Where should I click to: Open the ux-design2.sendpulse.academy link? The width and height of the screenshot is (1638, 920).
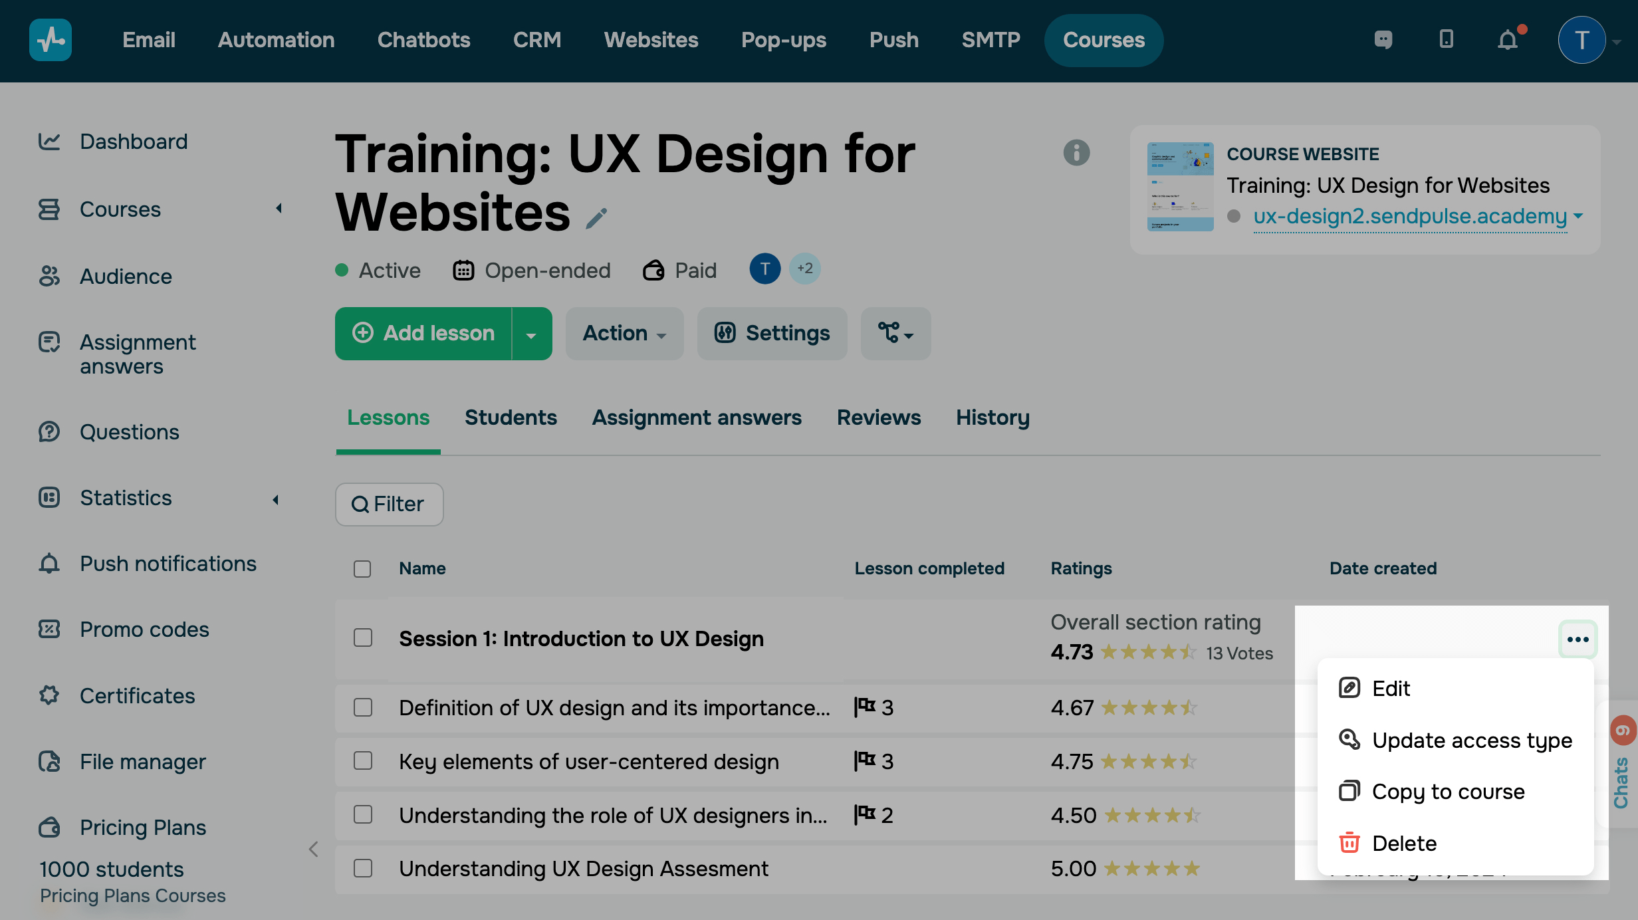(1409, 216)
